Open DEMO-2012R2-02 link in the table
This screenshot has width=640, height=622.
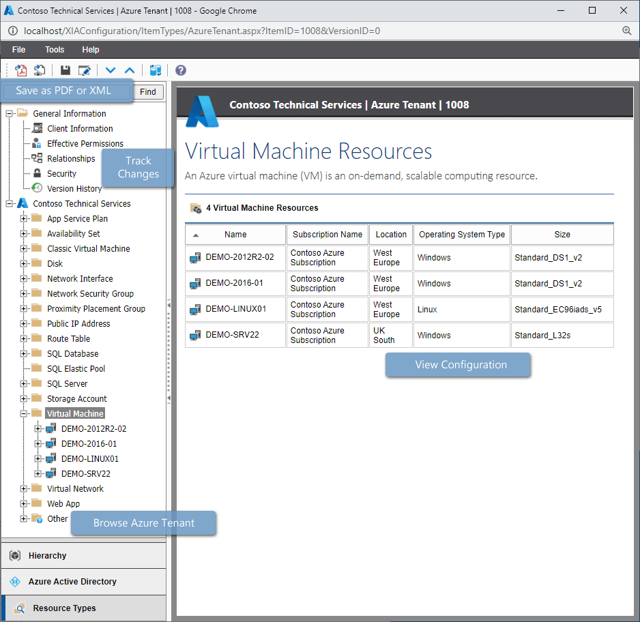pyautogui.click(x=239, y=257)
